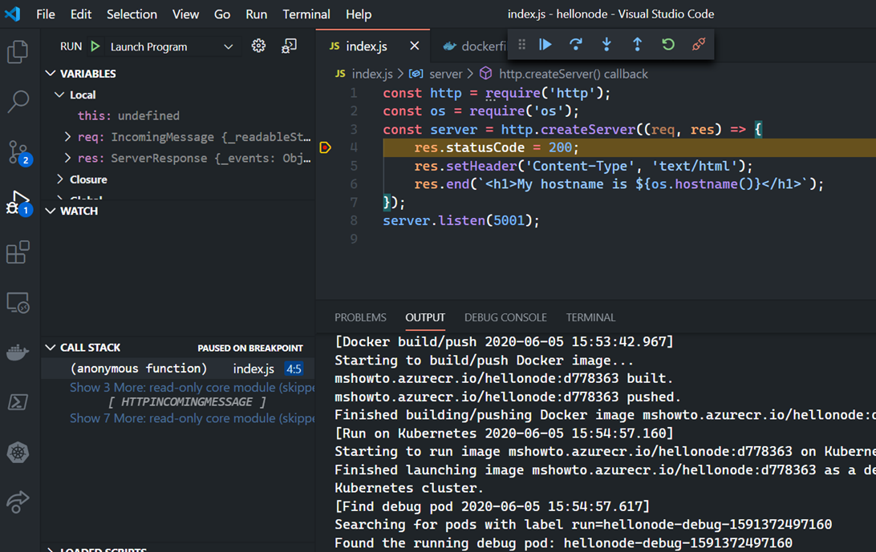Open the Go menu
This screenshot has width=876, height=552.
coord(221,14)
